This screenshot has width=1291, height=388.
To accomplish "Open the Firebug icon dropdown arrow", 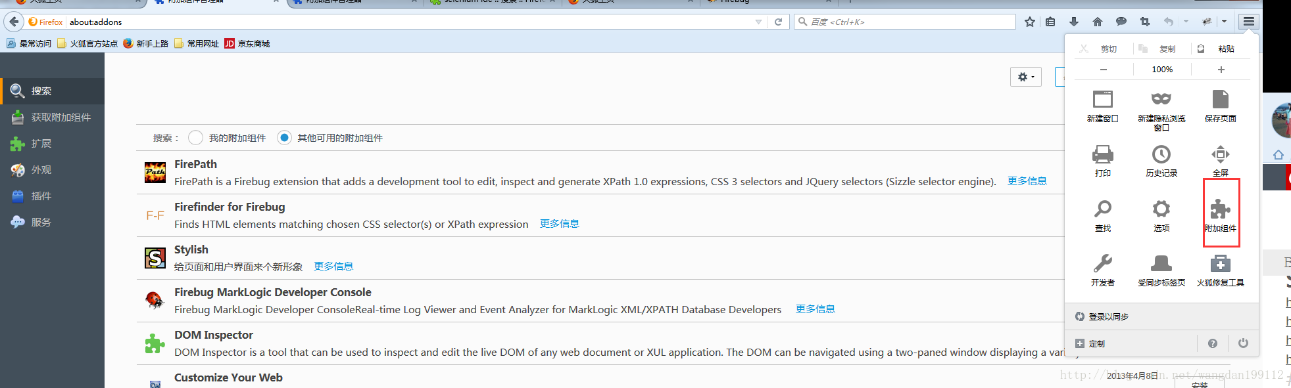I will (x=1224, y=22).
